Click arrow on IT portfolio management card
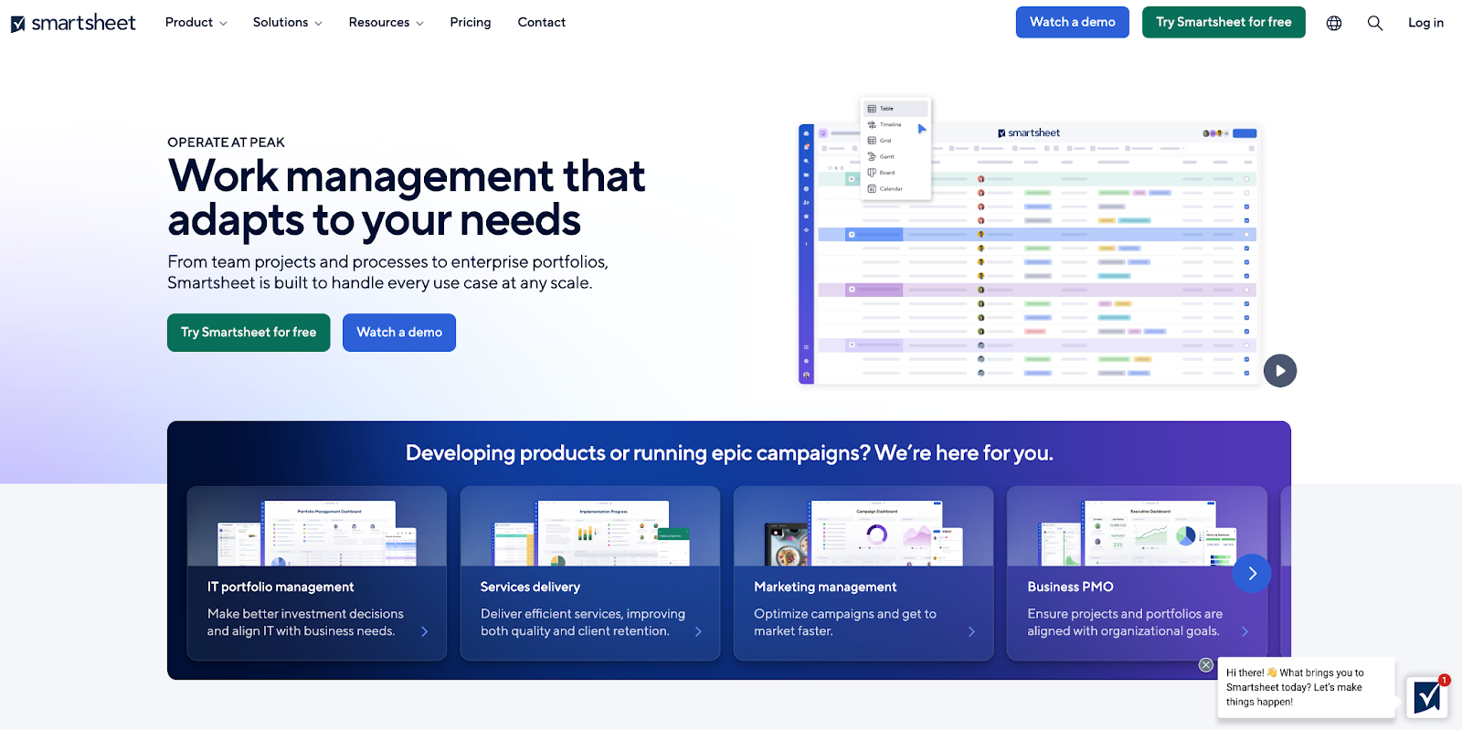 click(425, 631)
